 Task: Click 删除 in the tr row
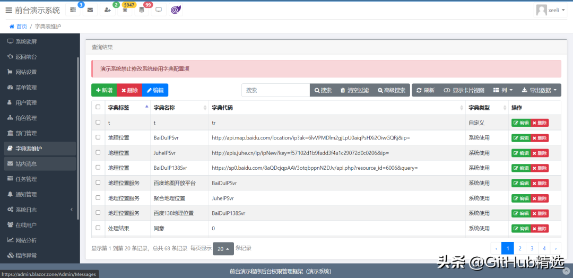point(540,123)
